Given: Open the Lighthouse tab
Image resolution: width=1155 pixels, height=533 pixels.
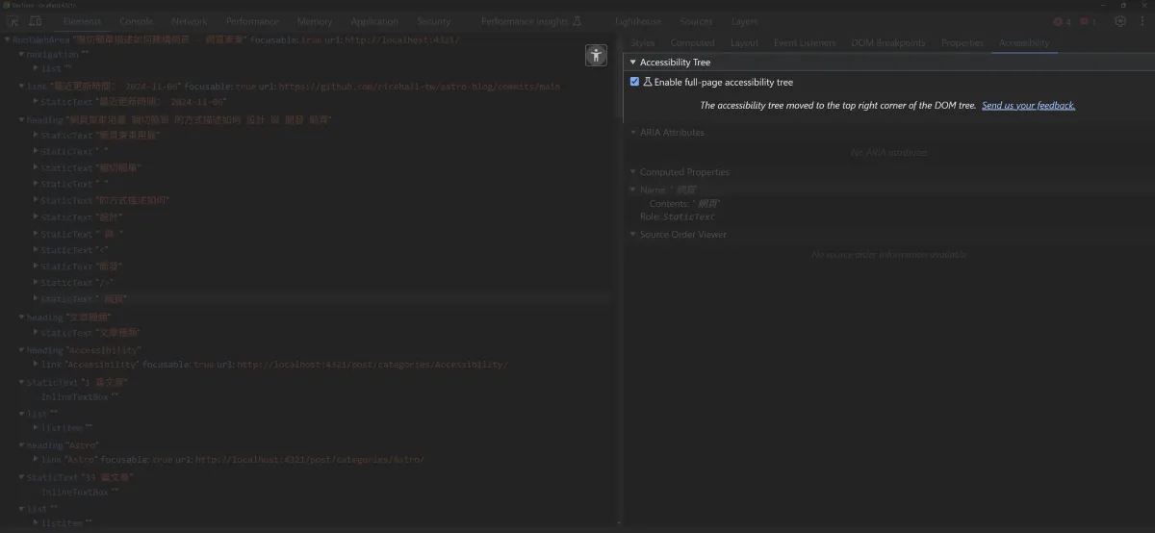Looking at the screenshot, I should [x=637, y=21].
